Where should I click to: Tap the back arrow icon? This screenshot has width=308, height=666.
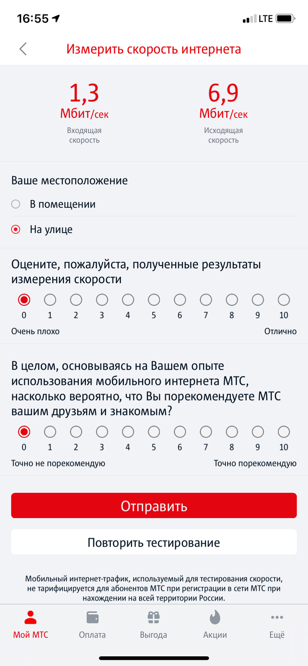pyautogui.click(x=23, y=49)
